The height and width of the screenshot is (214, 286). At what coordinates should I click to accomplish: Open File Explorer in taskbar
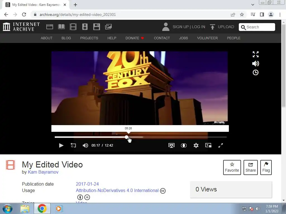point(25,208)
